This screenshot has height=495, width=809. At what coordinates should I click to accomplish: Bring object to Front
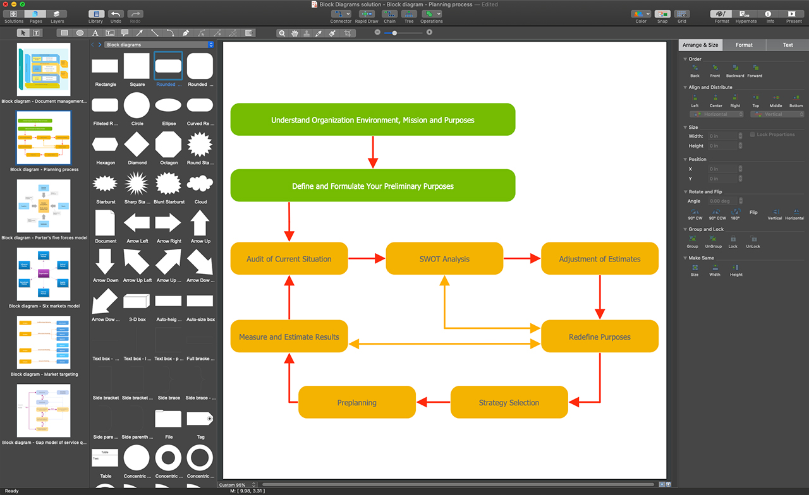click(x=715, y=68)
